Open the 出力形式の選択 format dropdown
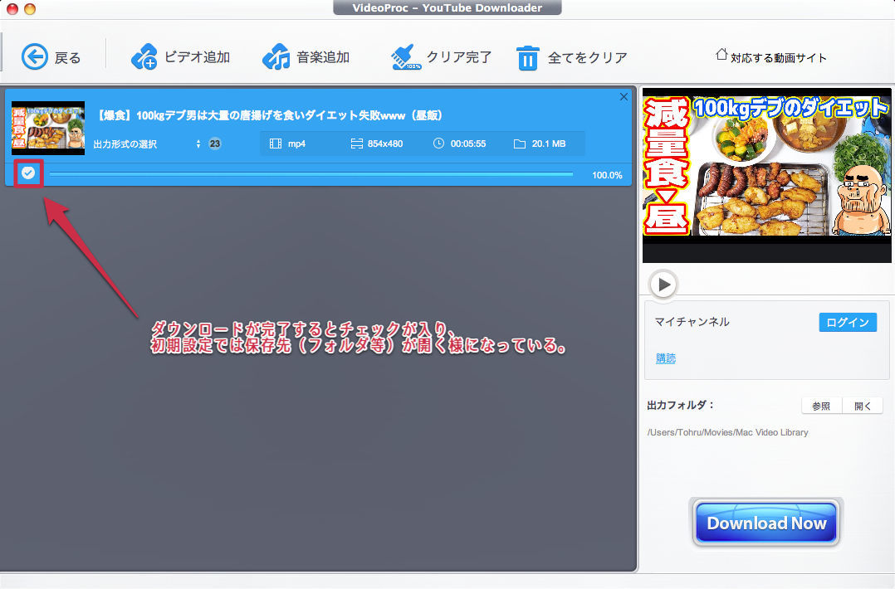 coord(147,144)
